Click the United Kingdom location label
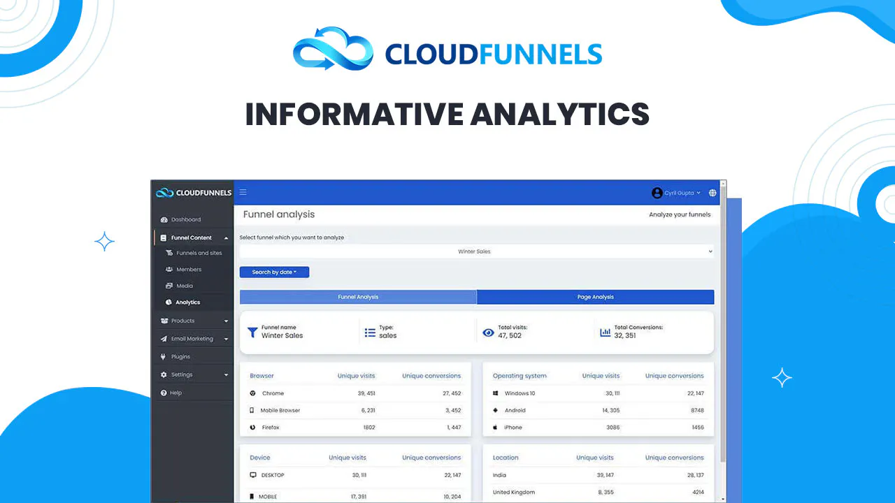The height and width of the screenshot is (503, 895). click(x=514, y=492)
